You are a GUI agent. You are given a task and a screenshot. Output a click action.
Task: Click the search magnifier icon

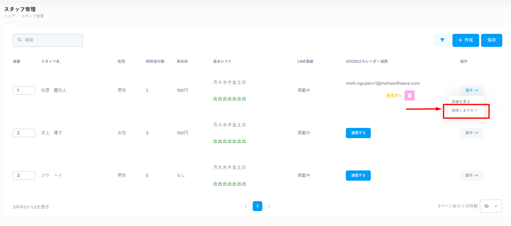(20, 40)
